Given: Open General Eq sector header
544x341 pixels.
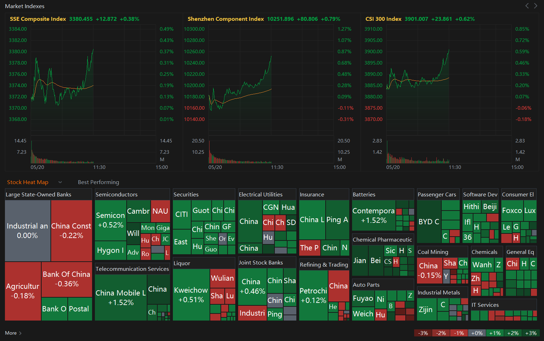Looking at the screenshot, I should click(x=522, y=252).
